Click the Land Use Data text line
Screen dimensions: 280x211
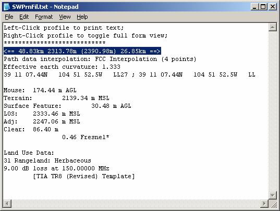tap(29, 153)
